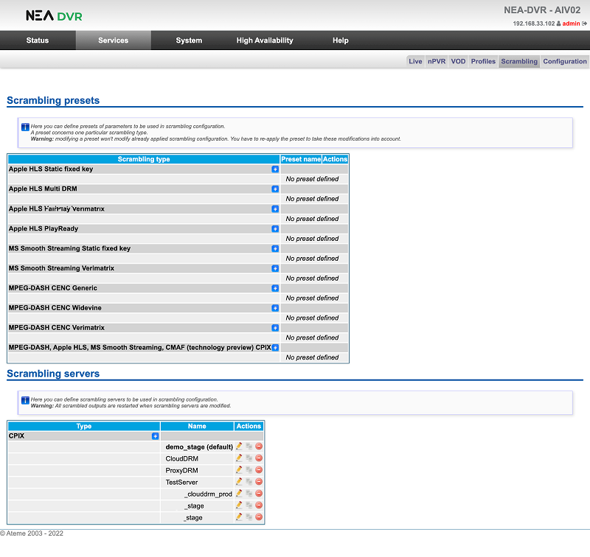This screenshot has height=557, width=590.
Task: Go to the Configuration tab
Action: click(564, 62)
